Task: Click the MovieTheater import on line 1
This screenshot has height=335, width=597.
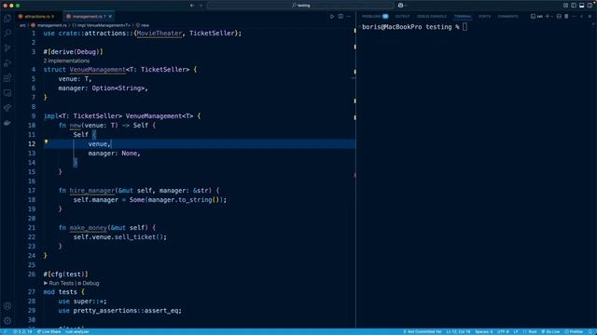Action: [x=160, y=33]
